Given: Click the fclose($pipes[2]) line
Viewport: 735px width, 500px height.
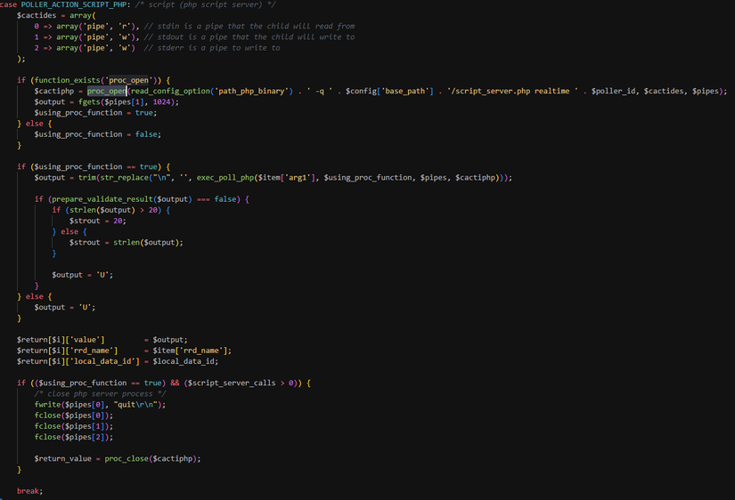Looking at the screenshot, I should tap(74, 436).
